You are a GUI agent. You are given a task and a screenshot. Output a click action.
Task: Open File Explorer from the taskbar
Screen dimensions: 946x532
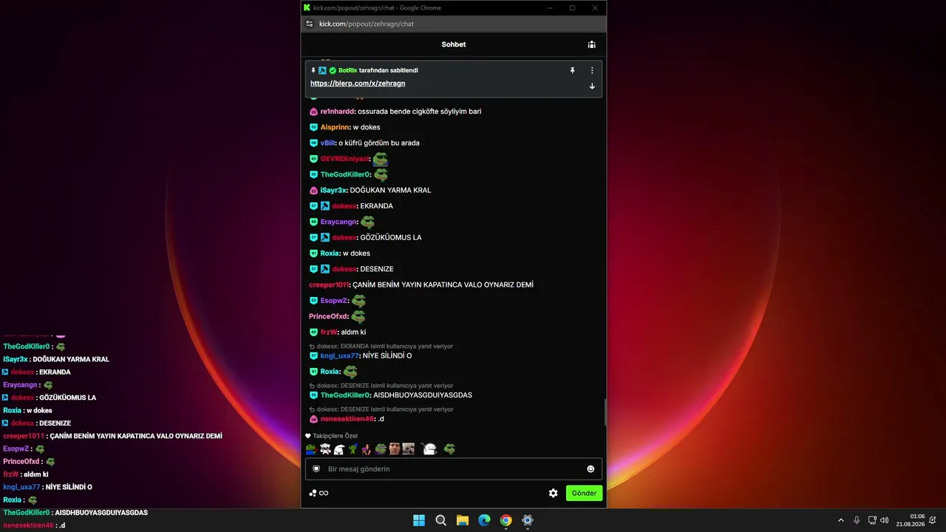pyautogui.click(x=463, y=520)
